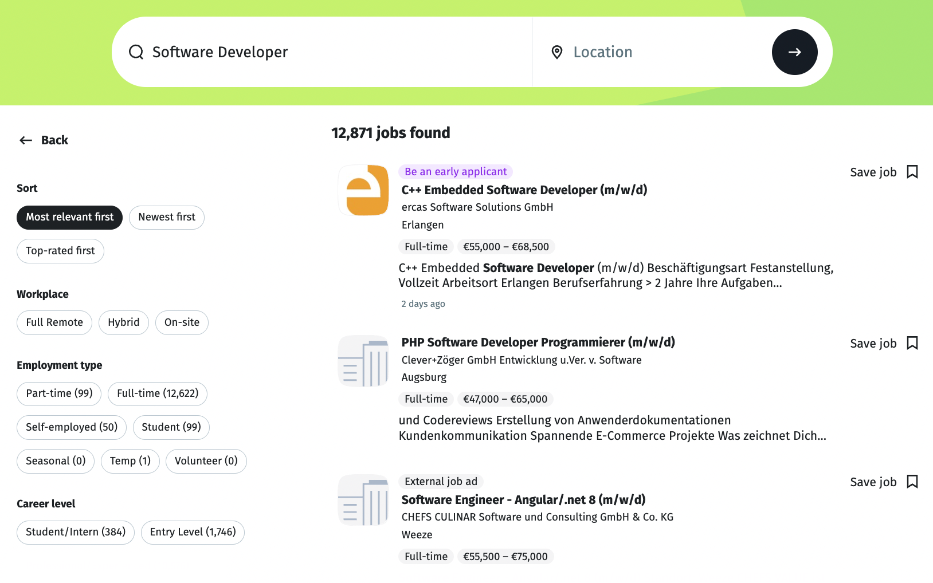The width and height of the screenshot is (933, 583).
Task: Click the search magnifier icon
Action: pyautogui.click(x=136, y=52)
